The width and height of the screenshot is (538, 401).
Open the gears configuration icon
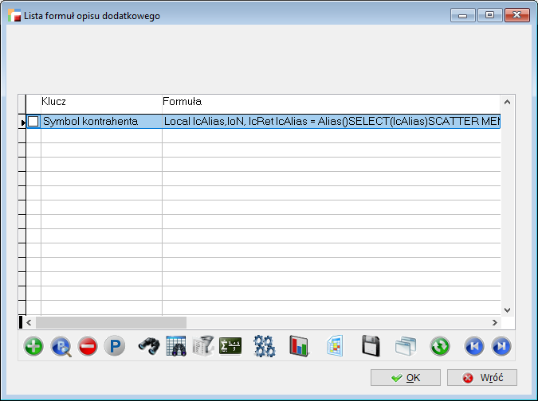tap(265, 346)
